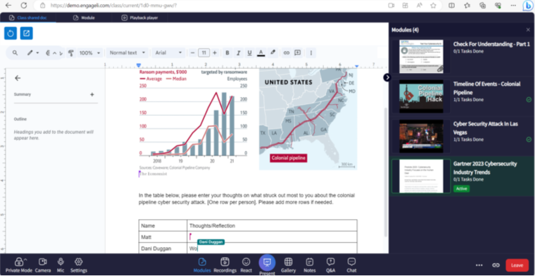Toggle underline formatting
The width and height of the screenshot is (535, 277).
point(250,53)
